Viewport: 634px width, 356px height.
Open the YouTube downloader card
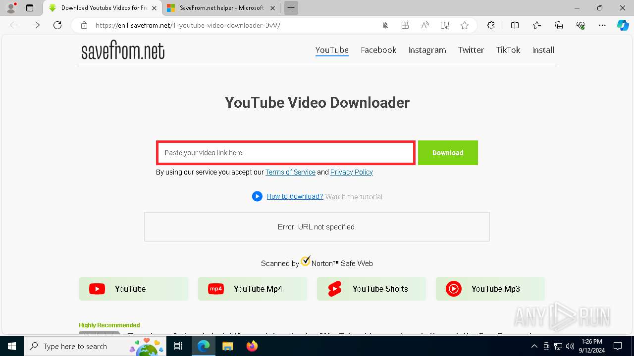(134, 289)
